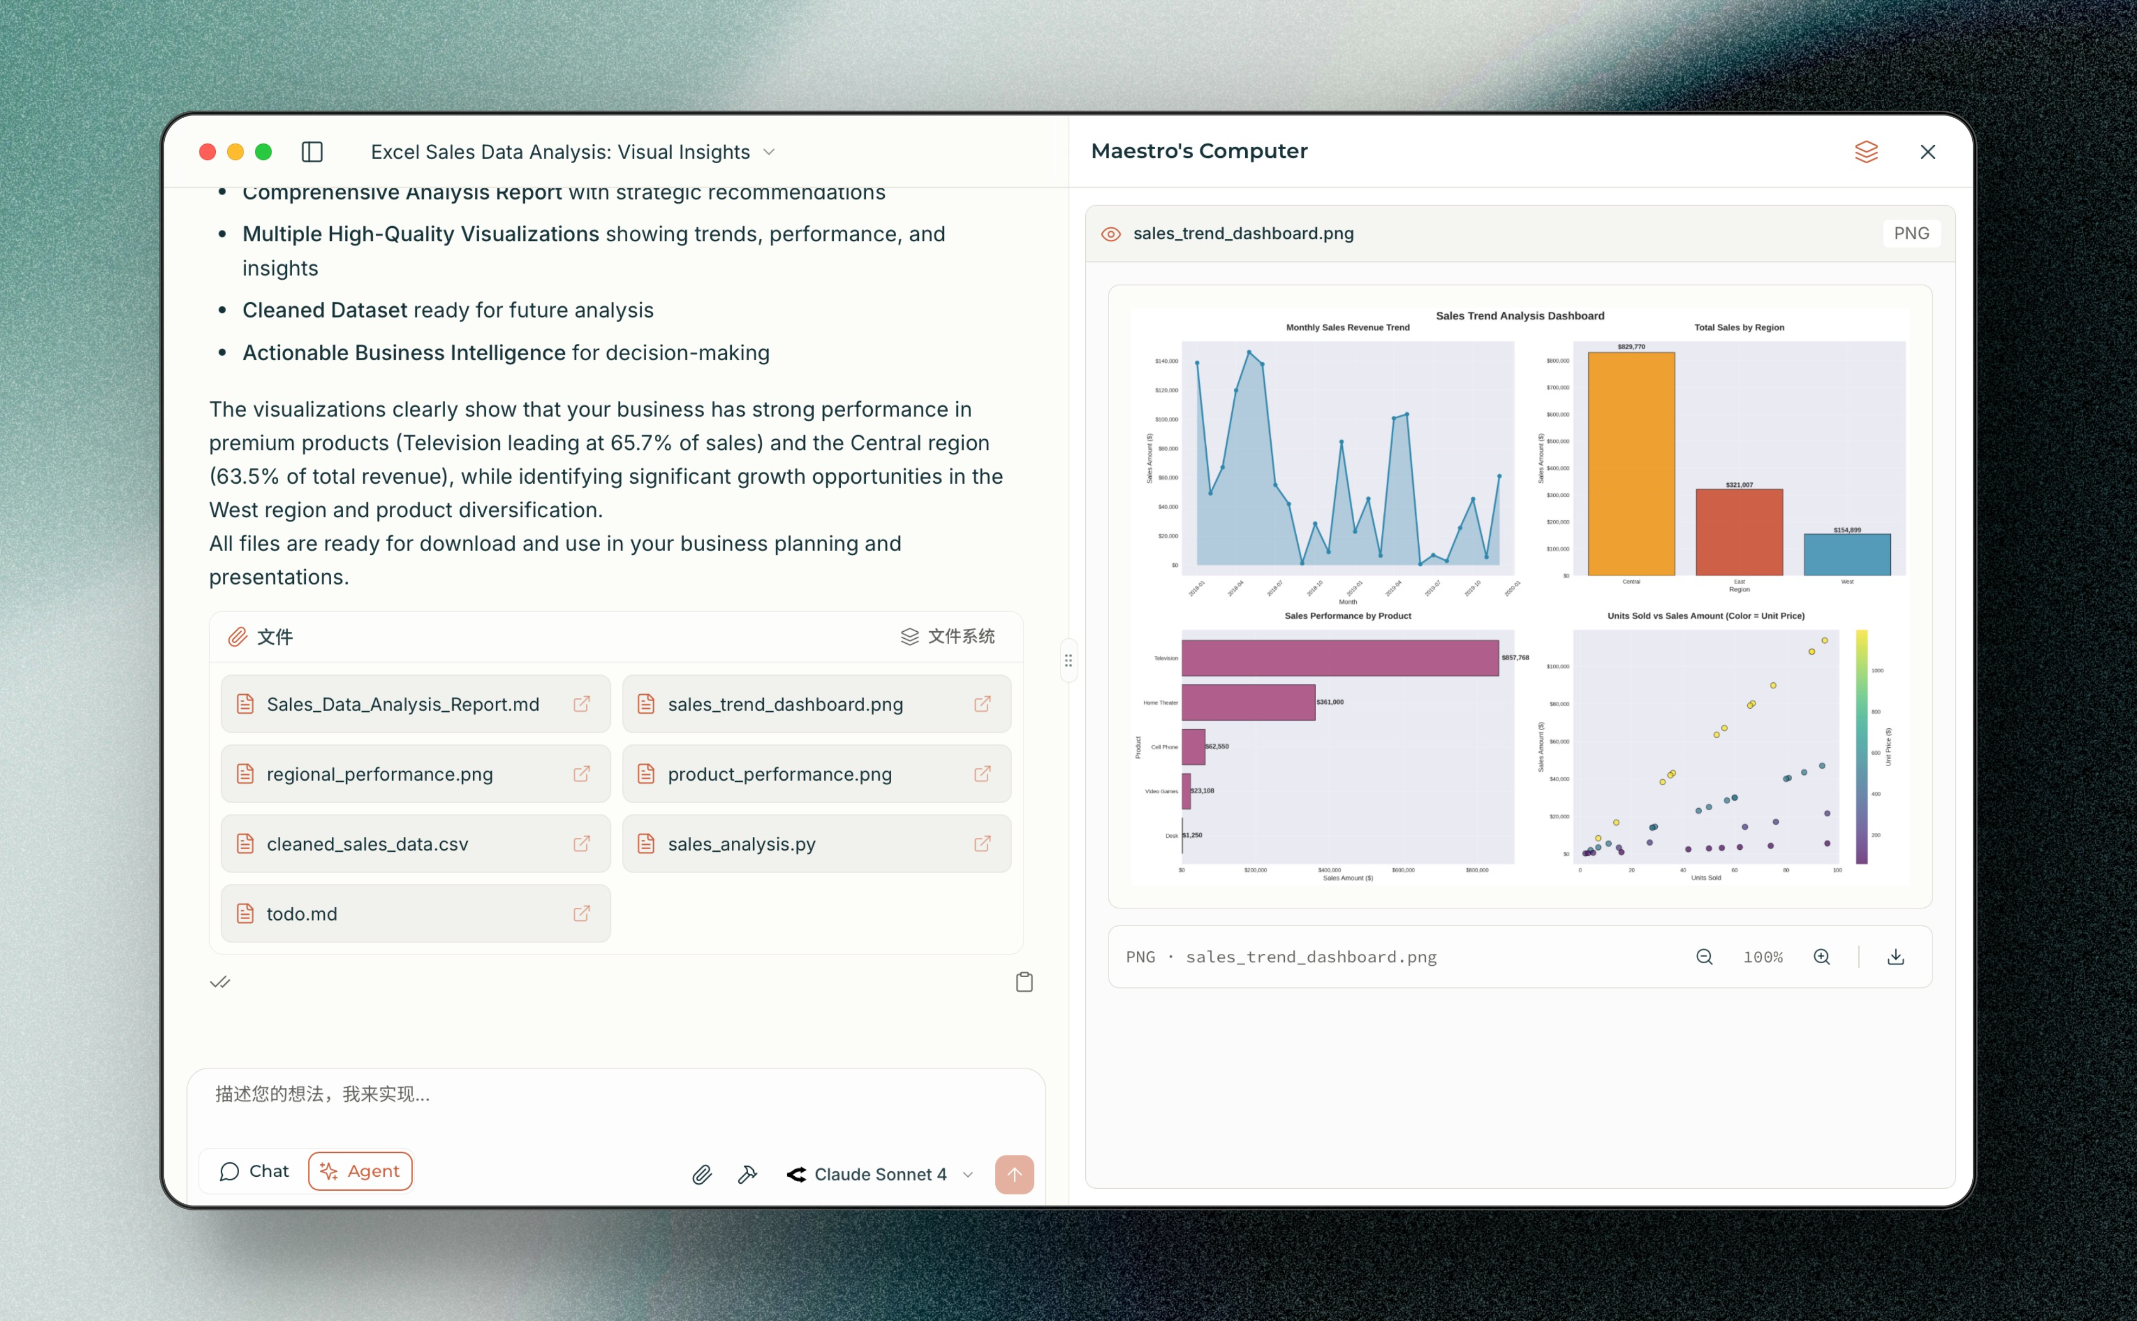Focus the message input field
The height and width of the screenshot is (1321, 2137).
(x=616, y=1095)
